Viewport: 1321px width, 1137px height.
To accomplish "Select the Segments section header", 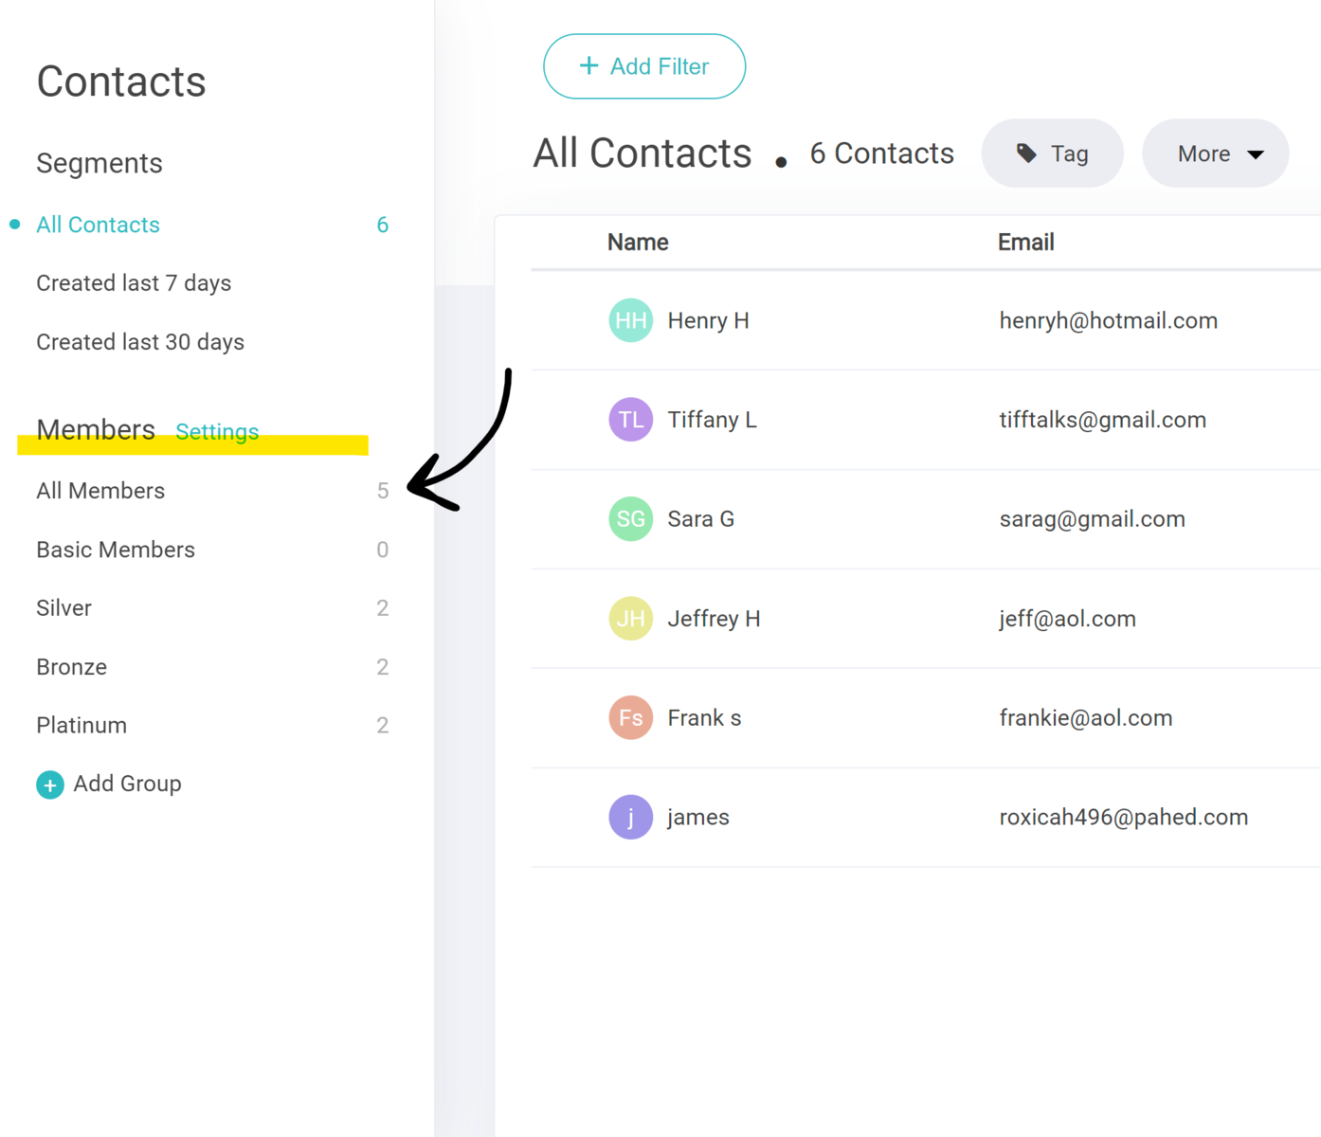I will click(99, 163).
